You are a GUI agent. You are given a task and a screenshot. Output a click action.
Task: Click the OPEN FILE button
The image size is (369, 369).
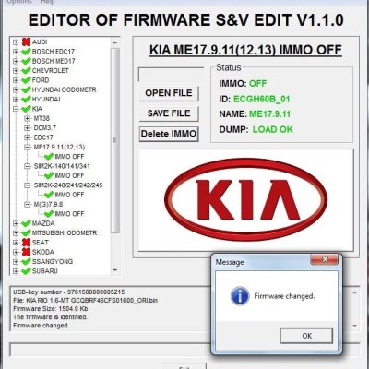[169, 93]
